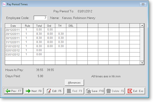Click the red Exit door icon

click(x=130, y=91)
